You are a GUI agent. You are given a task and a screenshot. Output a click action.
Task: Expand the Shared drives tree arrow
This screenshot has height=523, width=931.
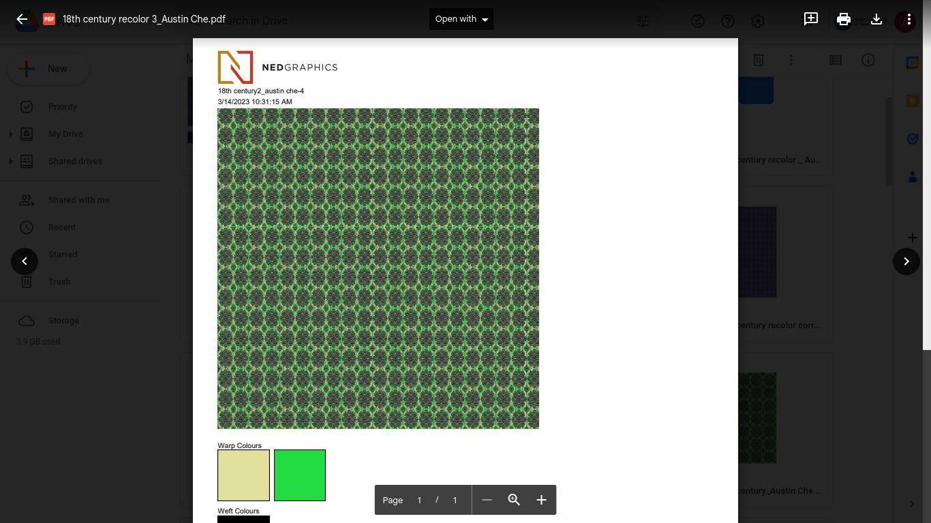click(10, 161)
